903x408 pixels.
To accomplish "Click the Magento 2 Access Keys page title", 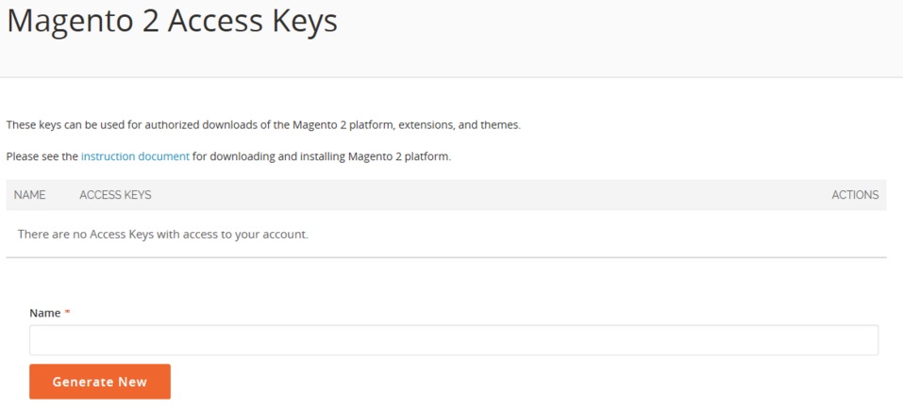I will pos(172,21).
